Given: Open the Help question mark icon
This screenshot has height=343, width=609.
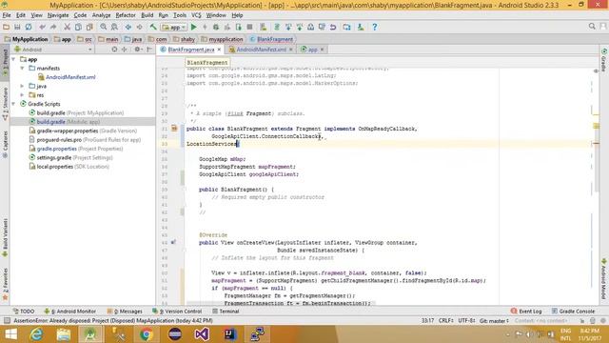Looking at the screenshot, I should pyautogui.click(x=374, y=27).
